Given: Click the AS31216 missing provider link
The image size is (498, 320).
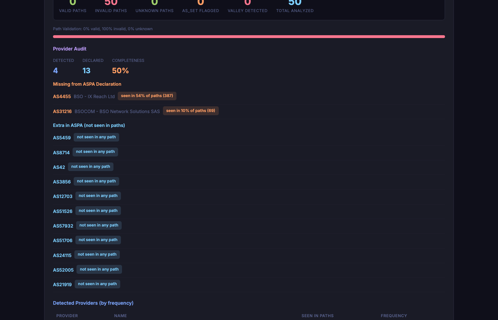Looking at the screenshot, I should (x=62, y=111).
